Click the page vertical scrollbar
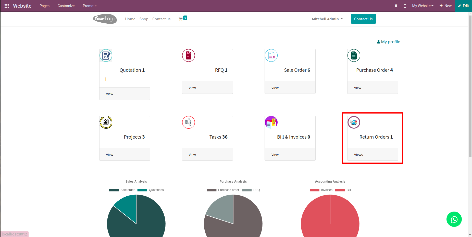Viewport: 472px width, 237px height. (x=470, y=86)
